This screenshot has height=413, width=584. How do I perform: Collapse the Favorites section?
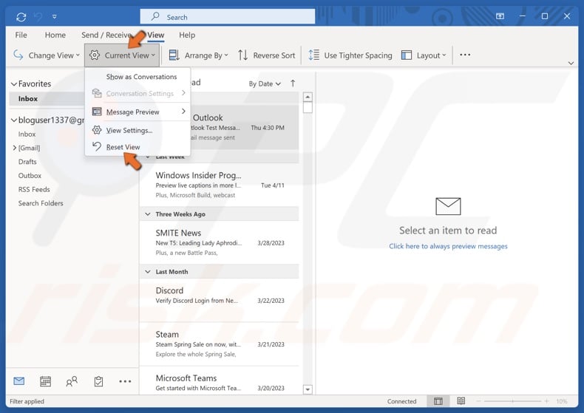[x=14, y=84]
